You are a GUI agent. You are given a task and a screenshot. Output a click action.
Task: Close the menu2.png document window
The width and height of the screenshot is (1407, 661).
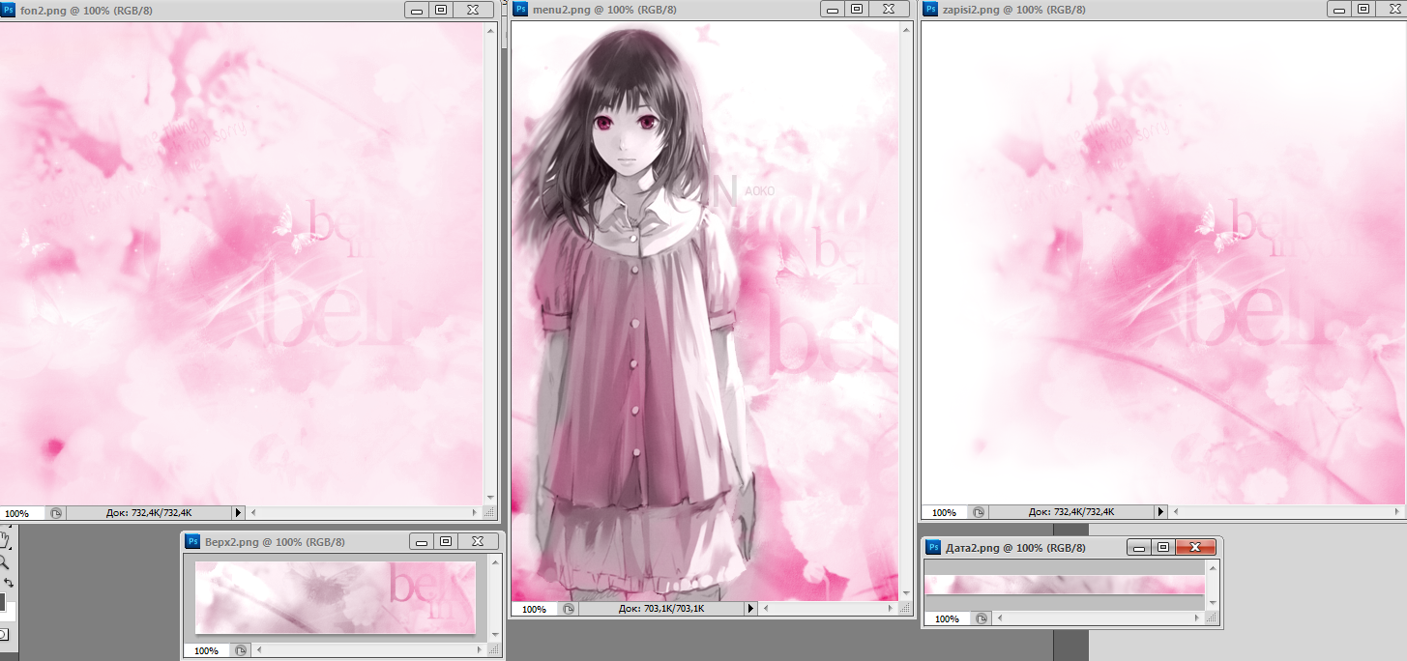point(889,10)
